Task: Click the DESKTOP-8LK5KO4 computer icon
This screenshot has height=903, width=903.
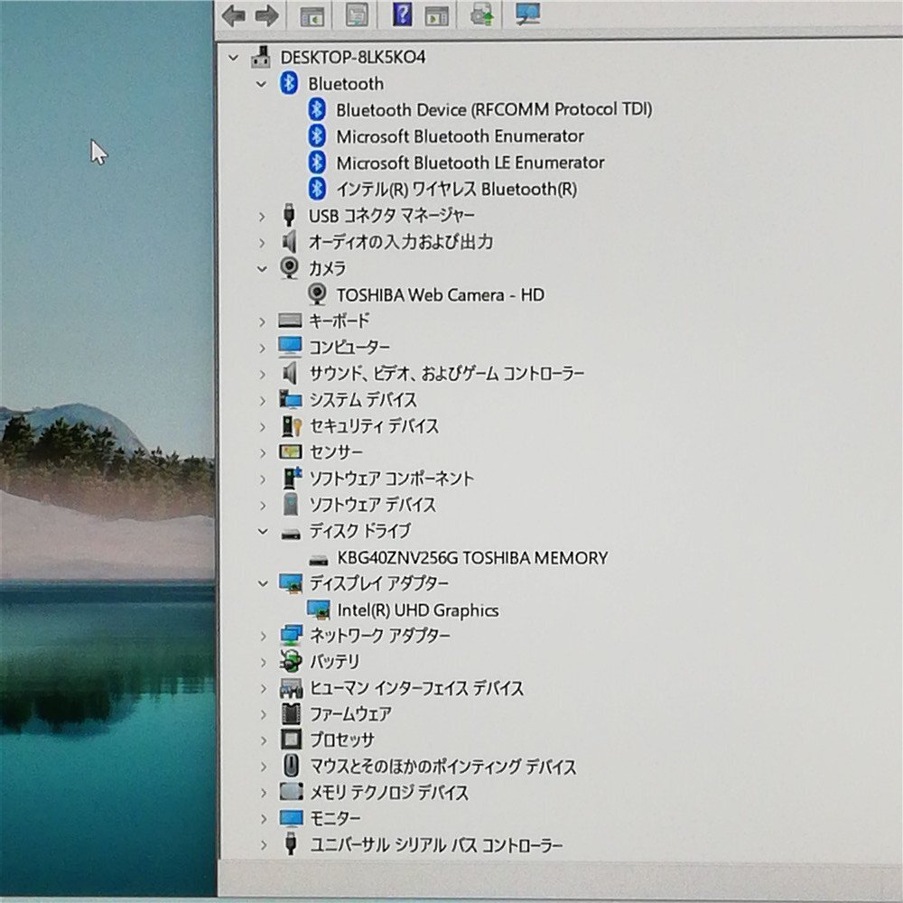Action: [x=262, y=57]
